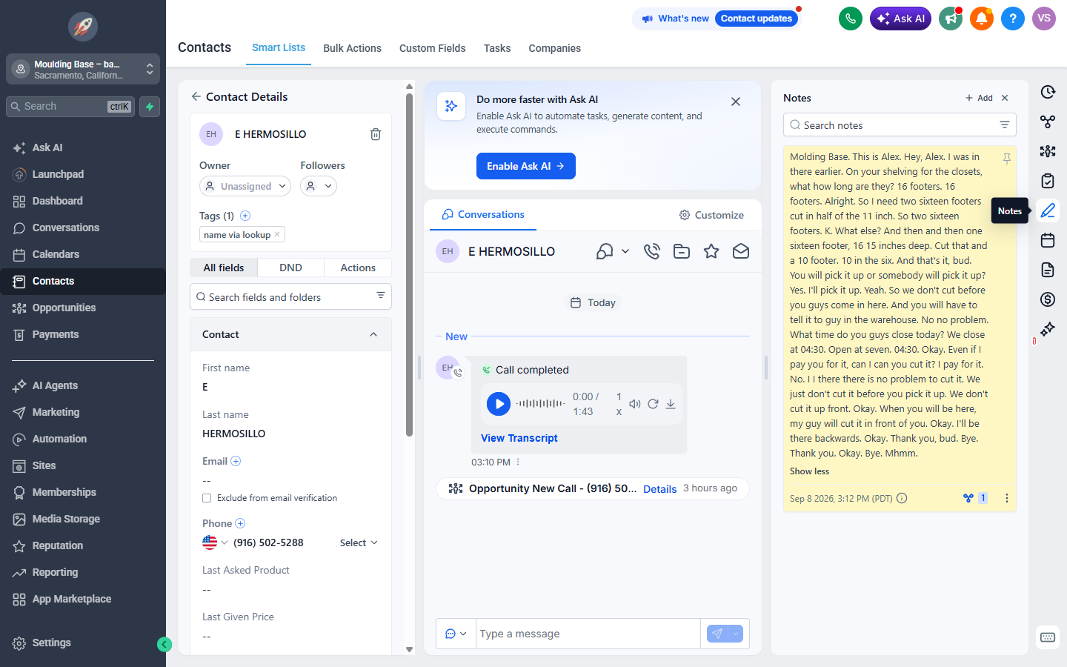Reload the call recording audio
The image size is (1067, 667).
(x=653, y=404)
